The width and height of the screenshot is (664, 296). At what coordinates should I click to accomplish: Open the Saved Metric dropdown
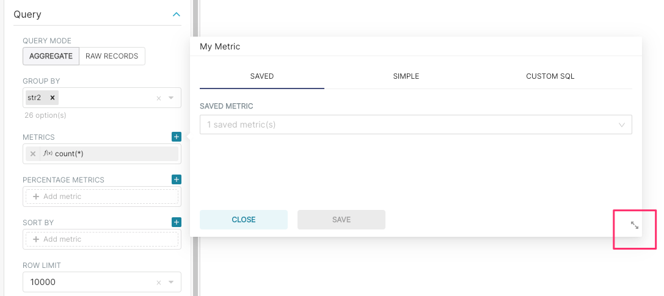416,125
